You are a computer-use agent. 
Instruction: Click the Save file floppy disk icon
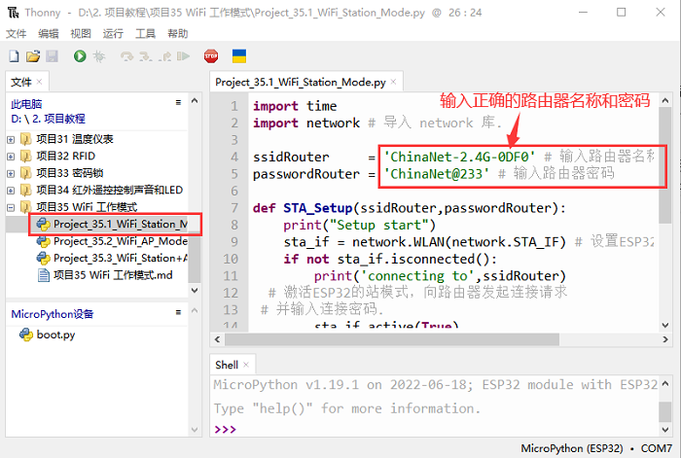52,56
